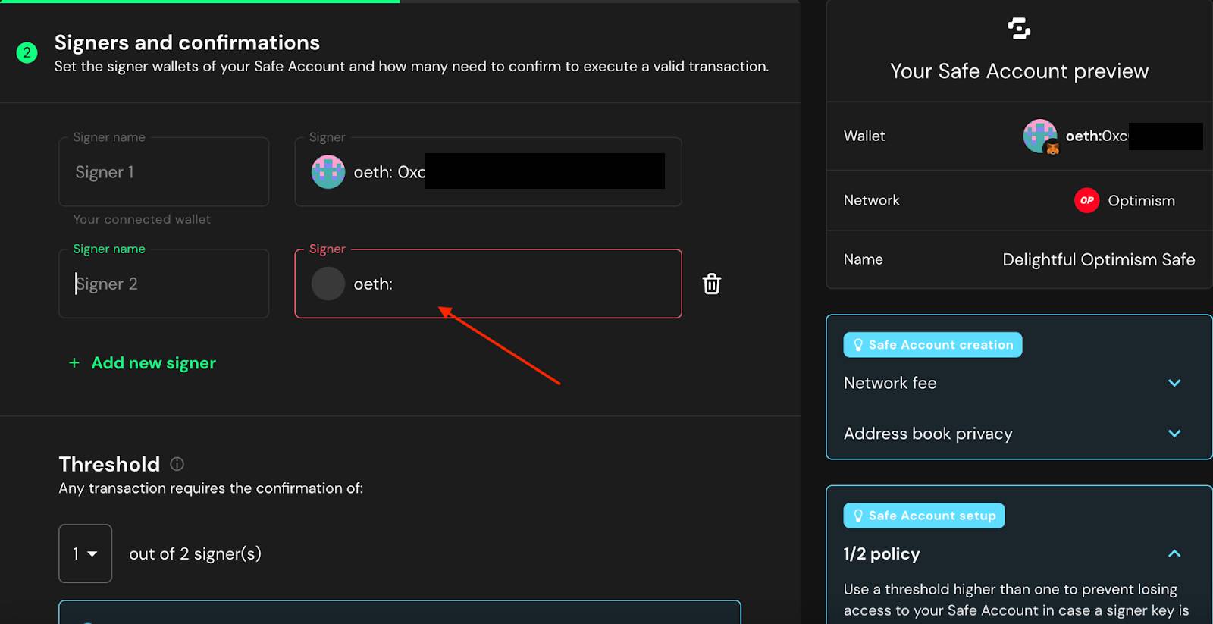The width and height of the screenshot is (1213, 624).
Task: Expand the Address book privacy section
Action: pyautogui.click(x=1174, y=434)
